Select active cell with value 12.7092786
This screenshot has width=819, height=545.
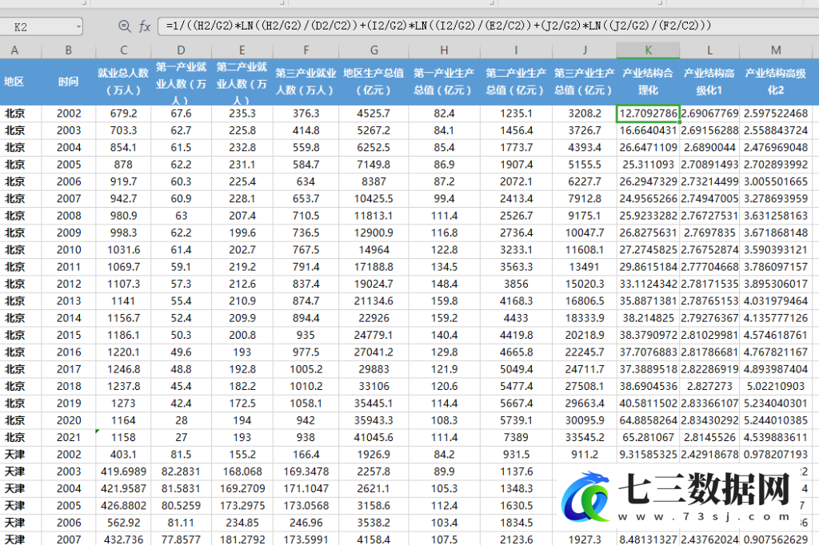(x=648, y=113)
